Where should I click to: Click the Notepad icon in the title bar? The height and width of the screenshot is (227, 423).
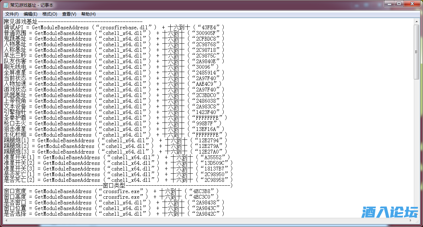coord(6,5)
